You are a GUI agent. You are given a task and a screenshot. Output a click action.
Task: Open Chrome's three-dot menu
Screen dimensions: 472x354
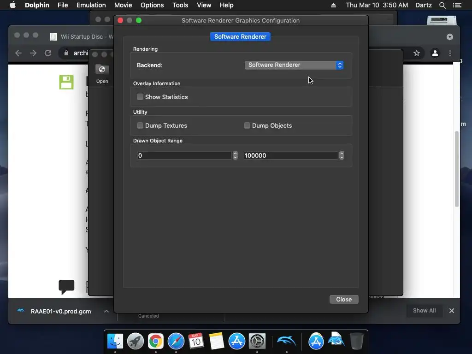pos(450,53)
